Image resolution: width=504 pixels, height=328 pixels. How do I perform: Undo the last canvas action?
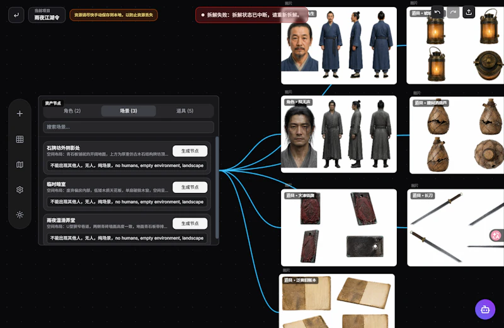437,12
